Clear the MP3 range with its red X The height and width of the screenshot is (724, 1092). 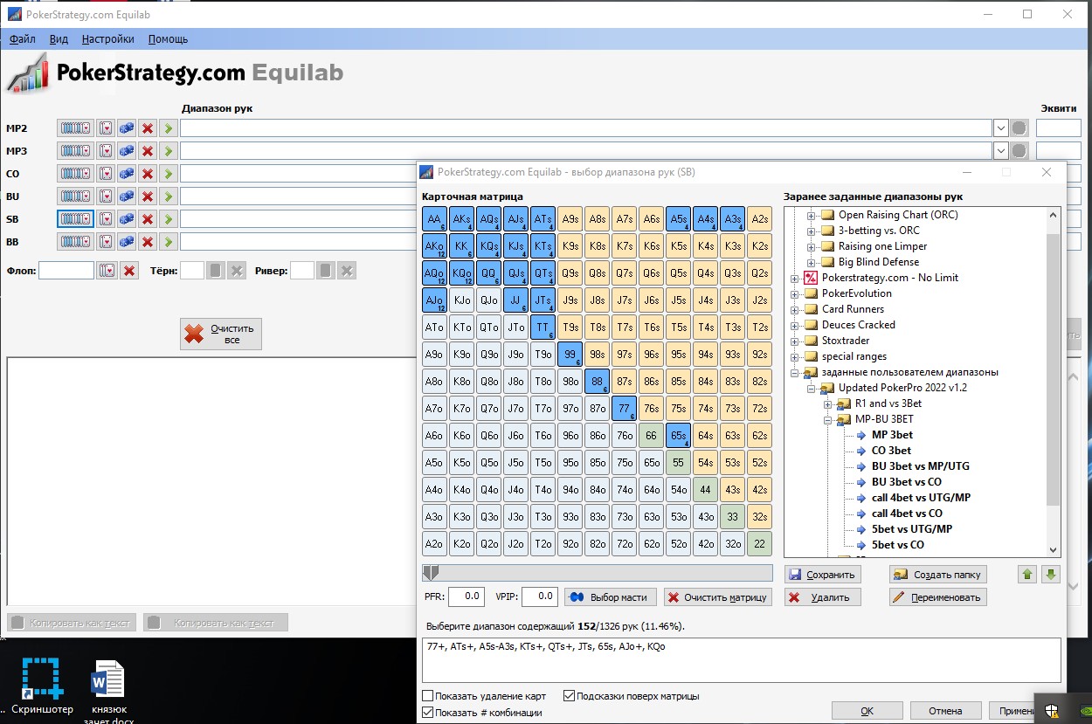pyautogui.click(x=148, y=151)
